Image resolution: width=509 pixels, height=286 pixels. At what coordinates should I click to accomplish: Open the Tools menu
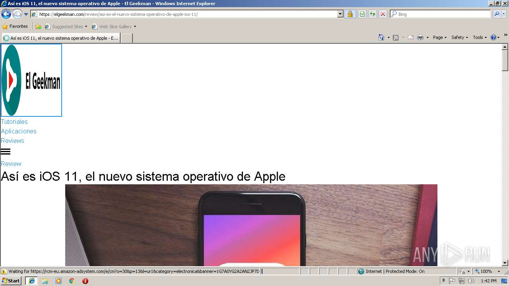(x=480, y=37)
